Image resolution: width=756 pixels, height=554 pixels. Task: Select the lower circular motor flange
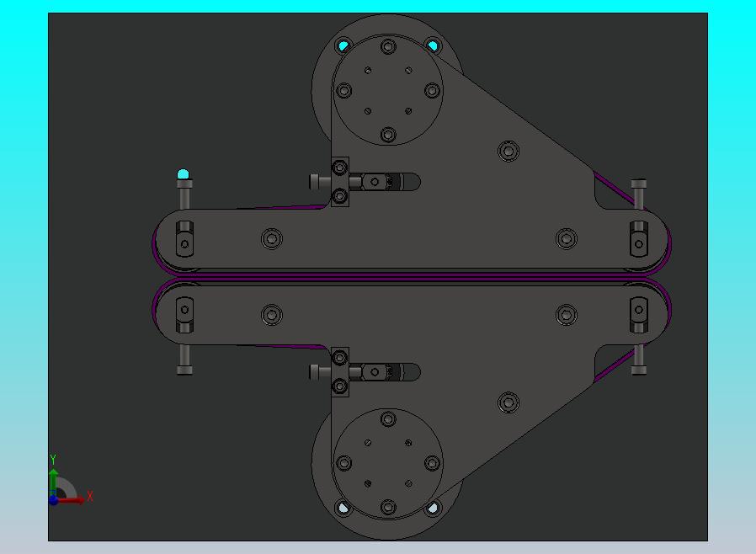point(388,463)
